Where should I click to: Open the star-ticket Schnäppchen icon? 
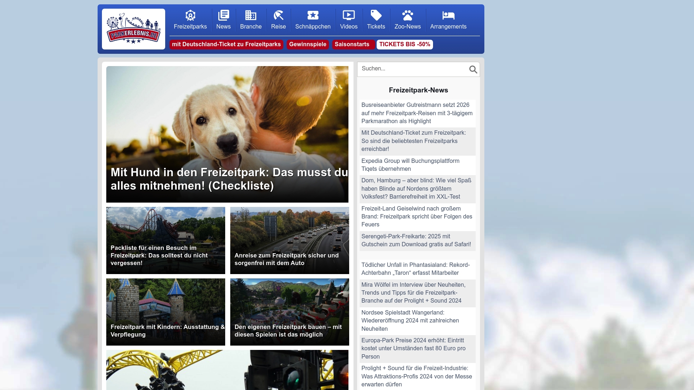coord(313,15)
